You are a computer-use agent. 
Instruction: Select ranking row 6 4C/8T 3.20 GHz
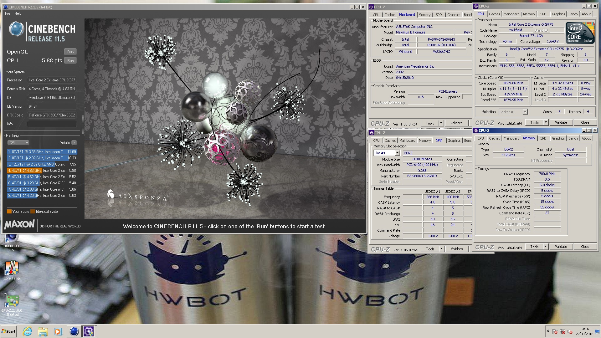[42, 183]
